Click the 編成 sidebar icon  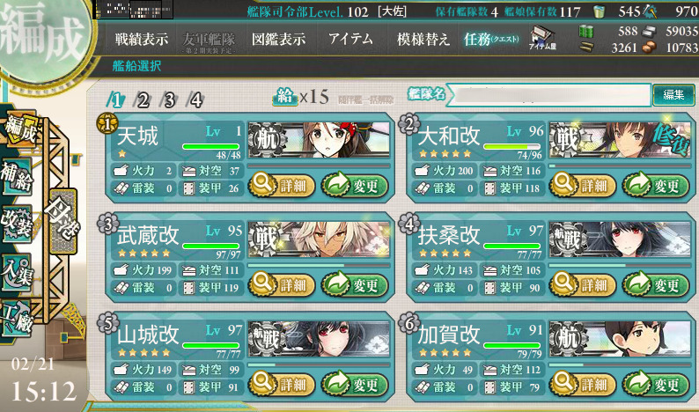pos(18,128)
